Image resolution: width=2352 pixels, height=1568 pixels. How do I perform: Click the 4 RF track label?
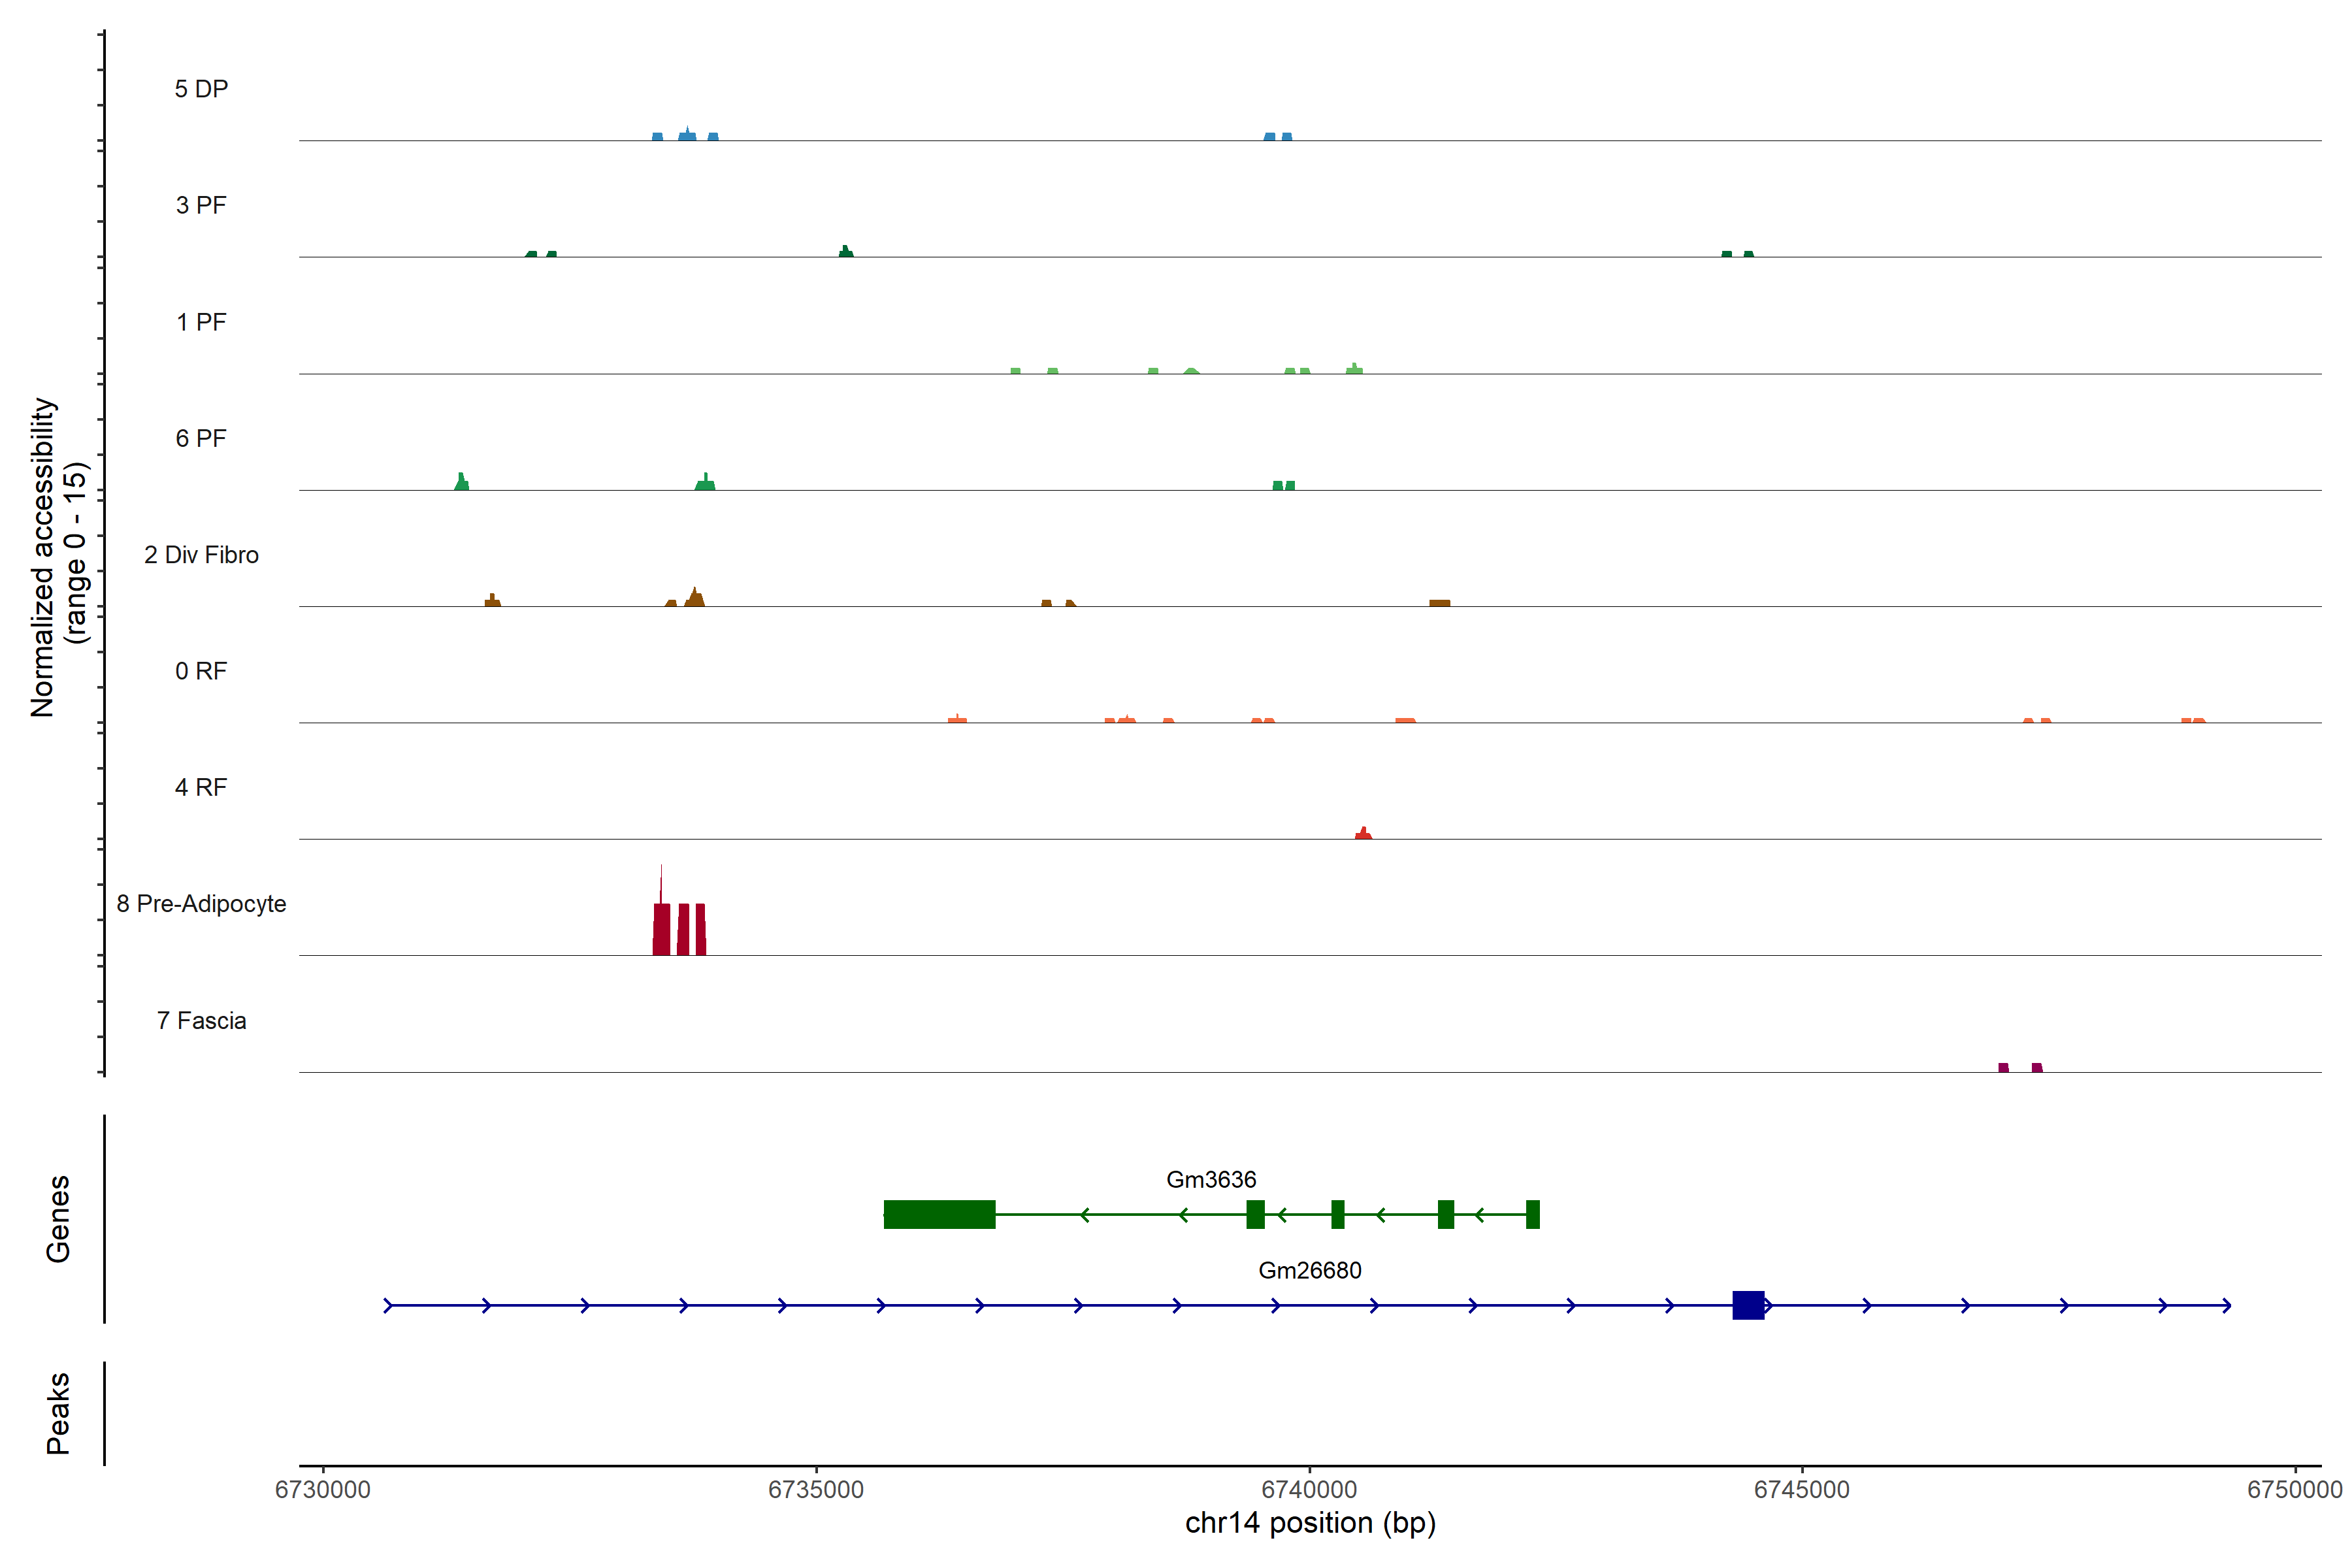click(x=201, y=788)
